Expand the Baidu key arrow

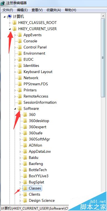(20, 157)
